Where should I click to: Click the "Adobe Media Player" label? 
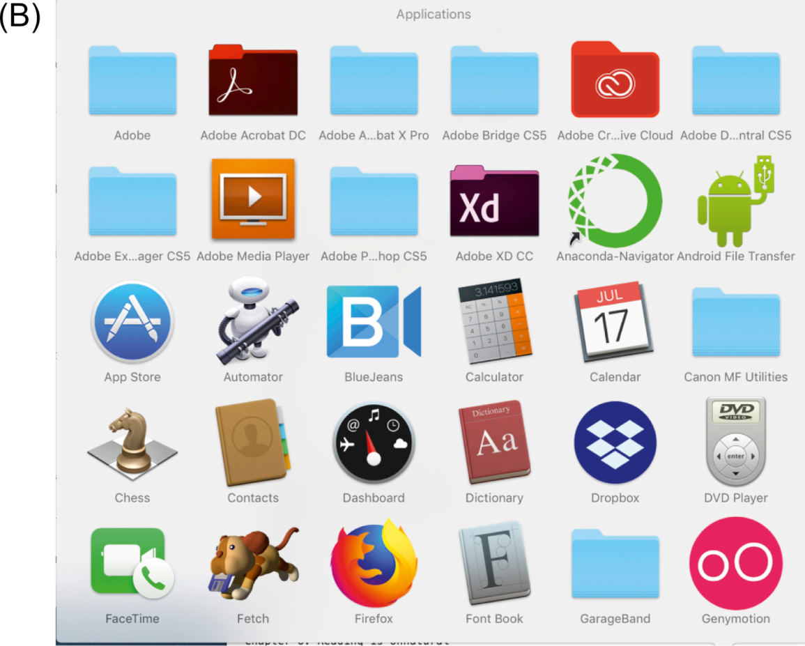pos(253,256)
